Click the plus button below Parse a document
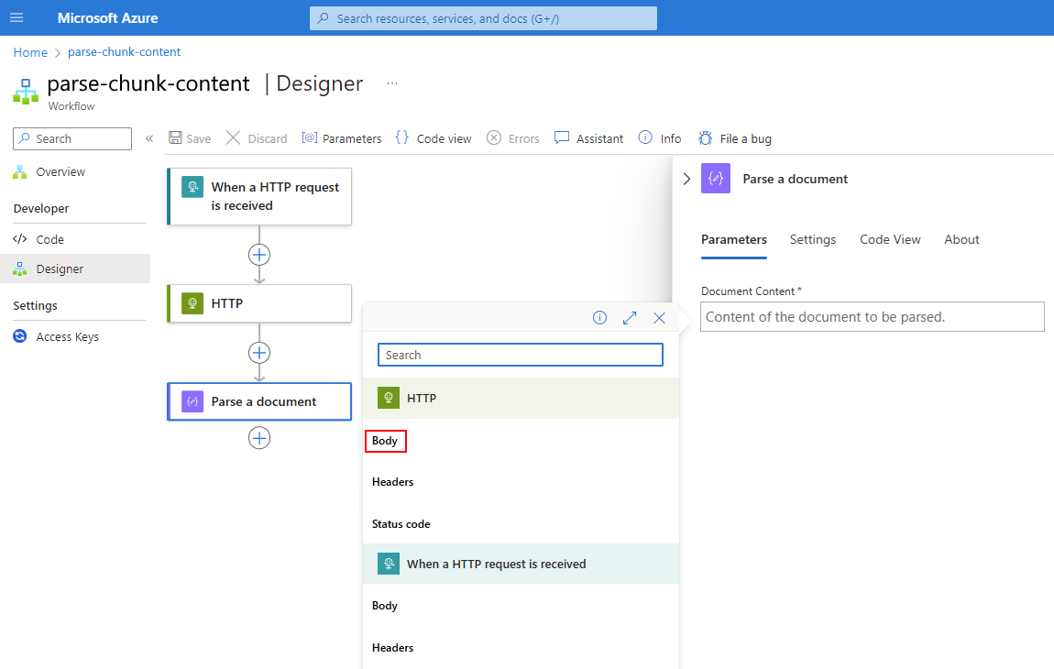The height and width of the screenshot is (669, 1054). pyautogui.click(x=259, y=438)
